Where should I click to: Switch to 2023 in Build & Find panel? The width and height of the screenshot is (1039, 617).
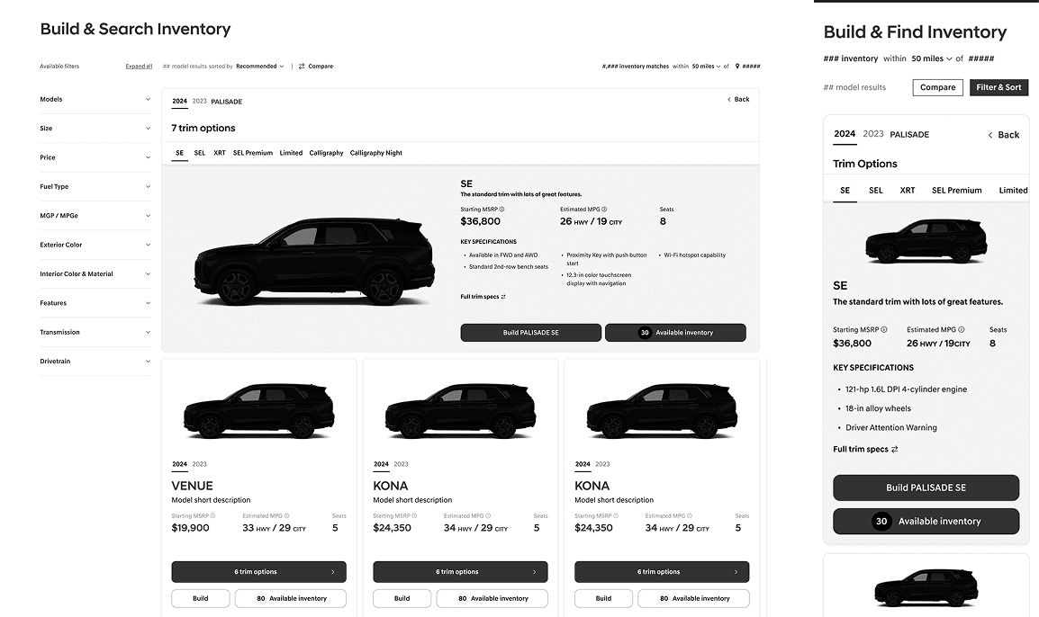(873, 134)
